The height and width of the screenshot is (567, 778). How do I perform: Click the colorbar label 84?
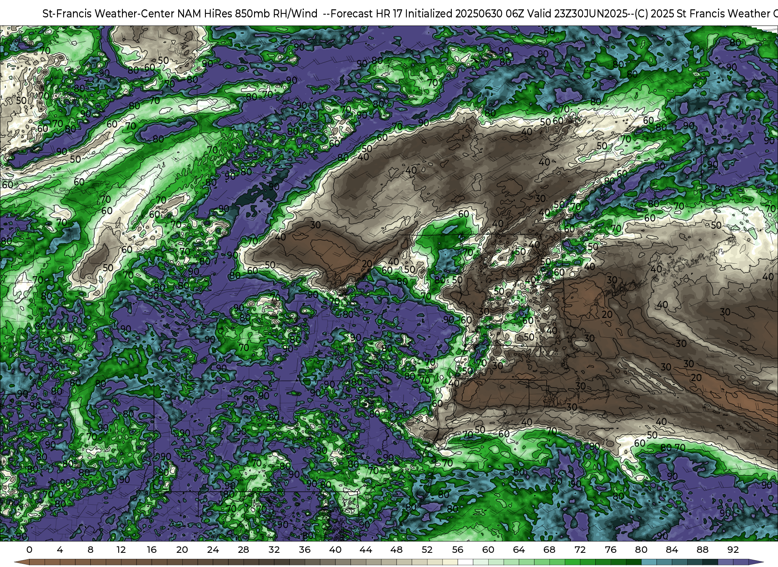[672, 550]
